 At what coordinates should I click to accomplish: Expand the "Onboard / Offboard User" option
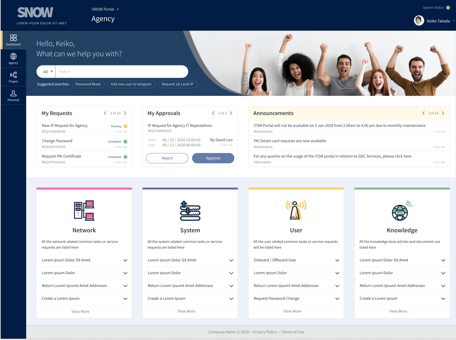coord(296,260)
